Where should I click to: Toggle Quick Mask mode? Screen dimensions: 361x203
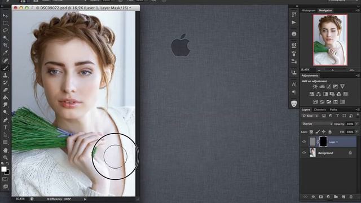[x=5, y=179]
